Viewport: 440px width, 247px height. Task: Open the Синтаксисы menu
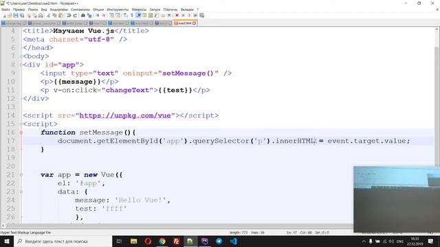click(x=80, y=10)
